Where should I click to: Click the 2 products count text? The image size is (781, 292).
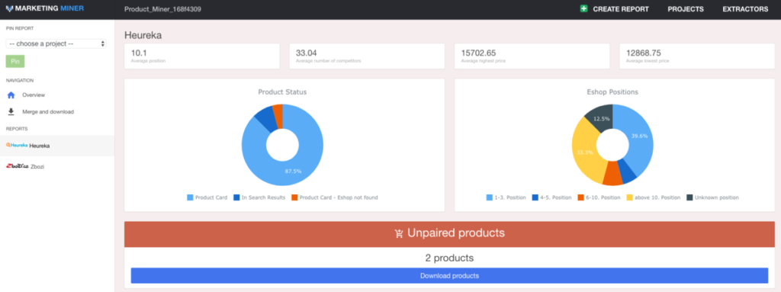point(449,258)
